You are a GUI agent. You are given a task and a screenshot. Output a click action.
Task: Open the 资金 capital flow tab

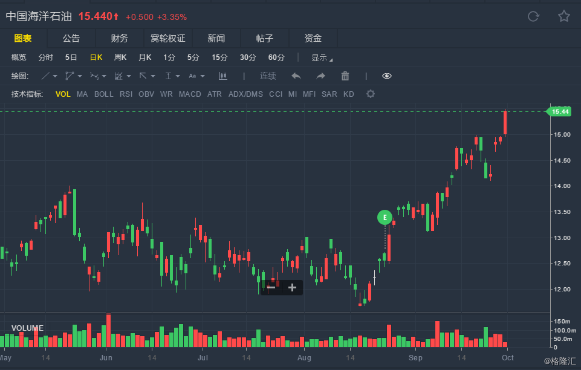313,38
